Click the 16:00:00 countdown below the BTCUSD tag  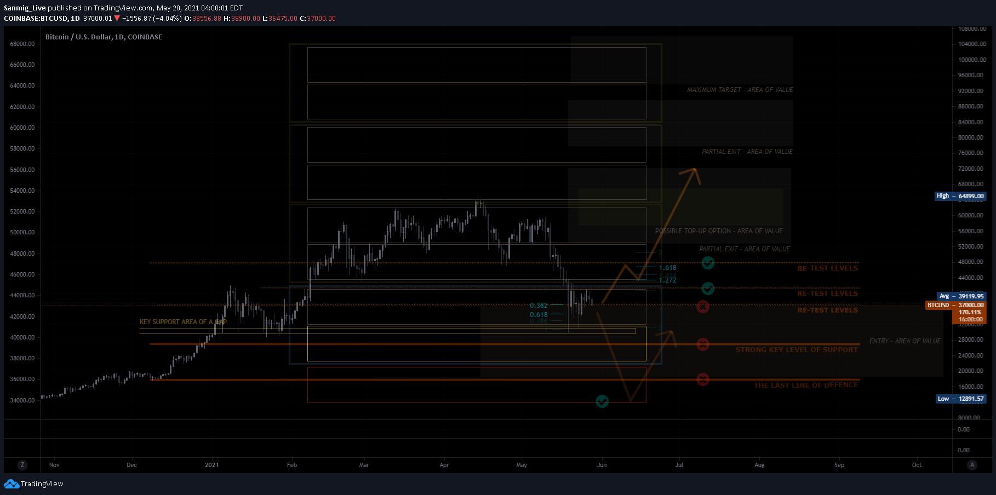(x=970, y=319)
